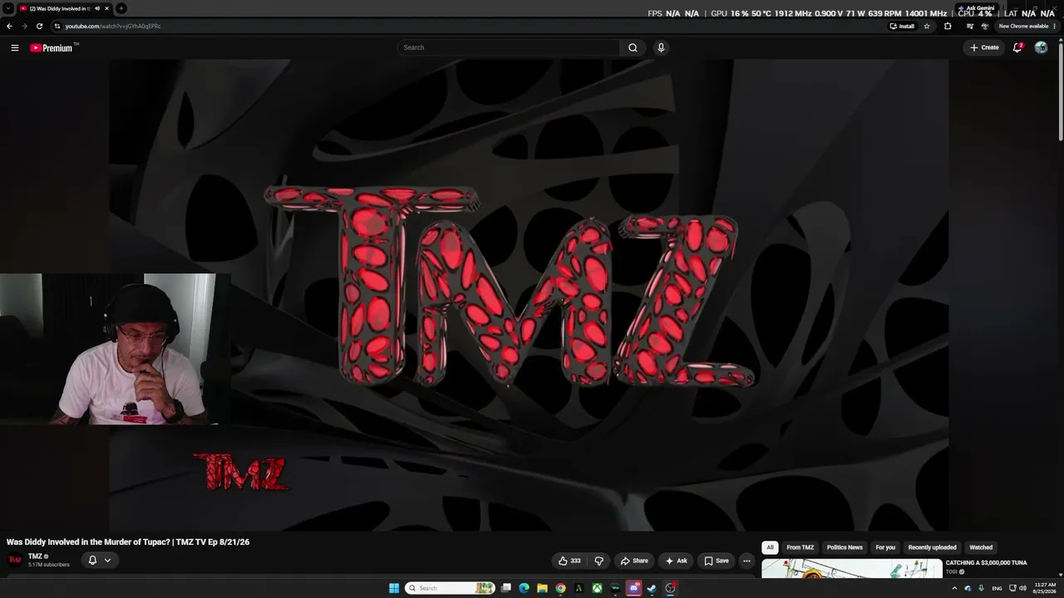The height and width of the screenshot is (598, 1064).
Task: Like the video with thumbs up
Action: pyautogui.click(x=569, y=561)
